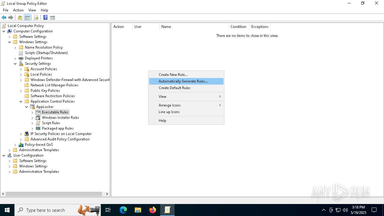Click the Back arrow toolbar icon

click(4, 18)
